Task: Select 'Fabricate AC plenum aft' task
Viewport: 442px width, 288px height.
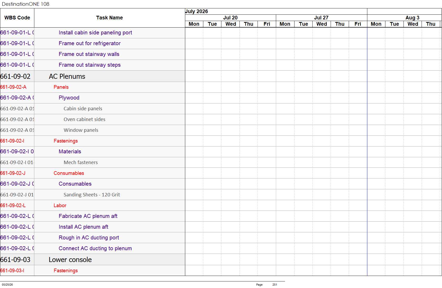Action: tap(88, 216)
